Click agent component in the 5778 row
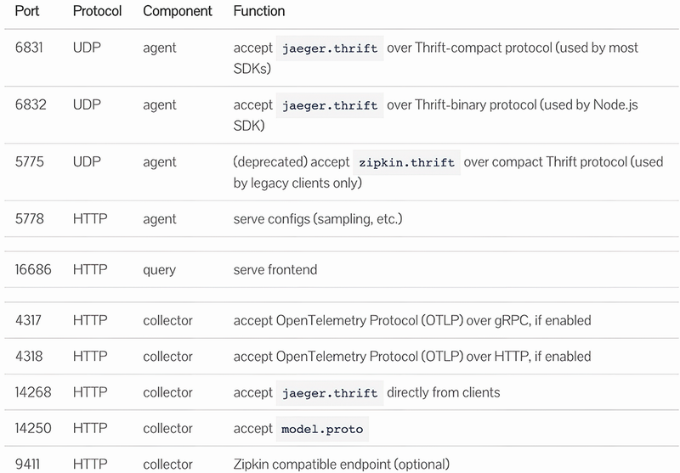The width and height of the screenshot is (680, 473). (x=160, y=219)
